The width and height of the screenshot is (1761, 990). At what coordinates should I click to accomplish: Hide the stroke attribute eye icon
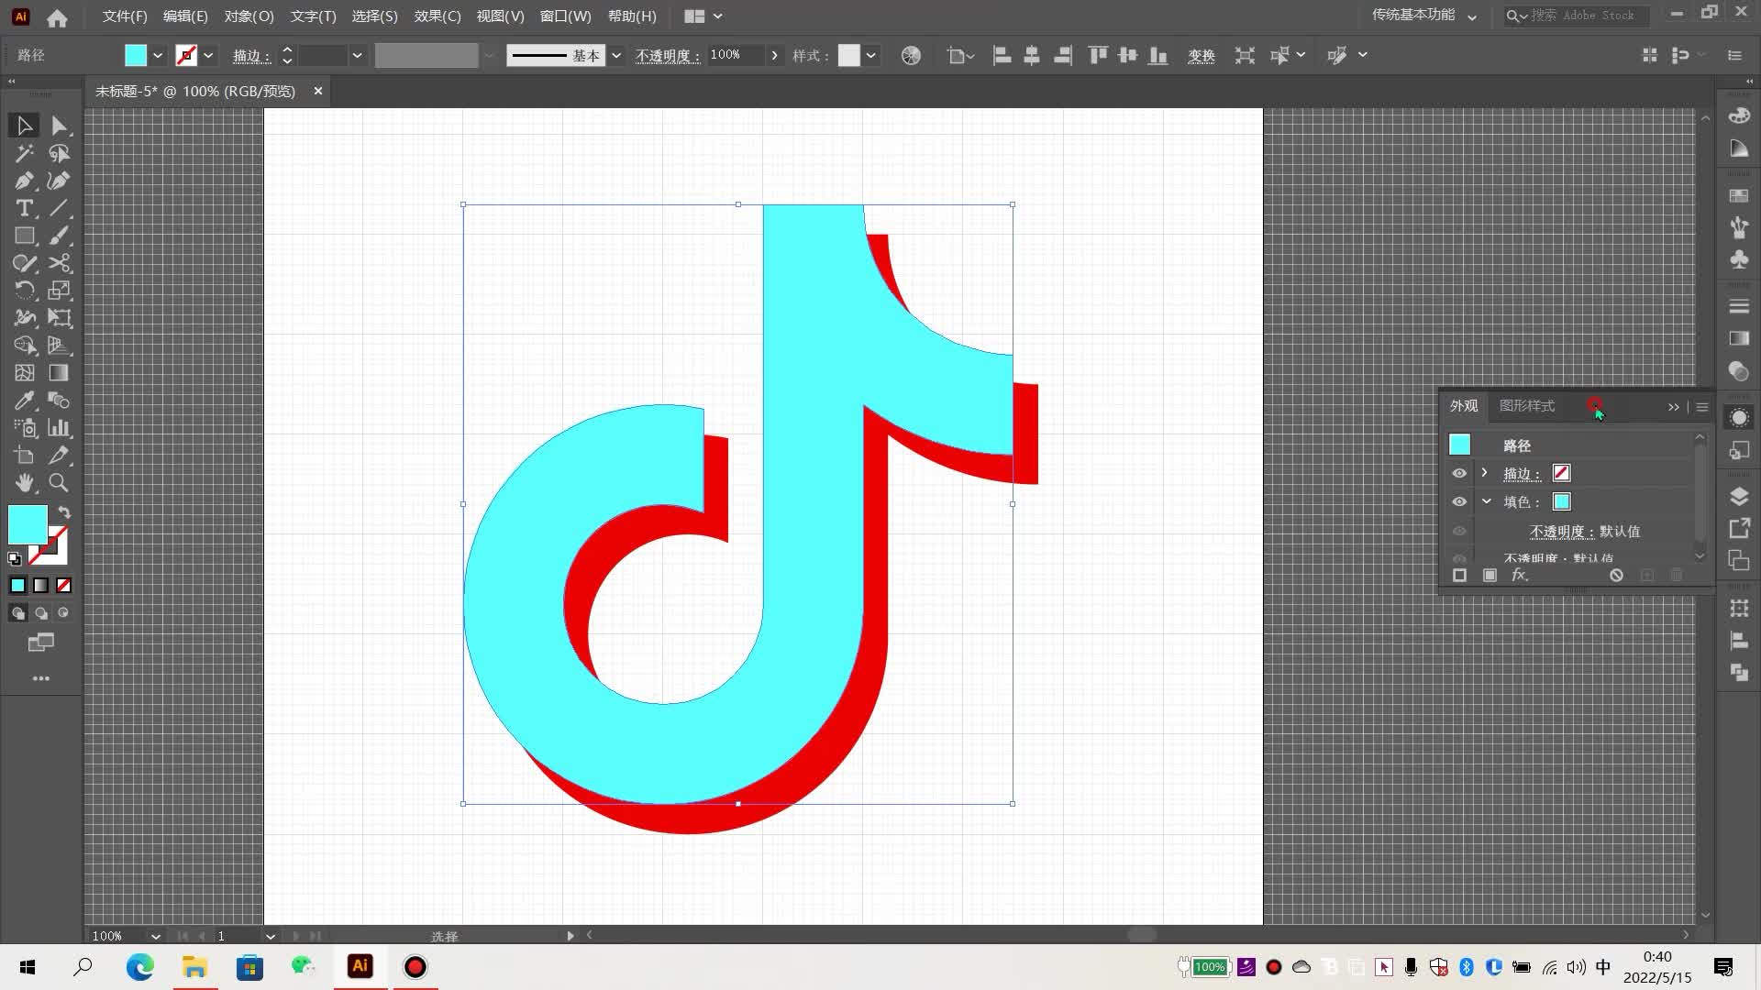click(x=1459, y=473)
